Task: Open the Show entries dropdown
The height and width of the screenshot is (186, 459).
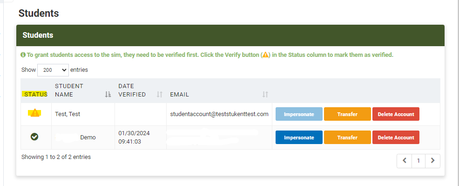Action: tap(53, 70)
